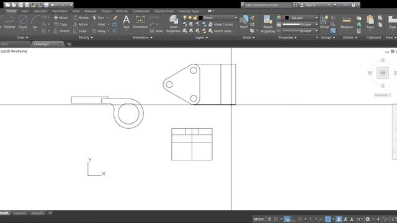The height and width of the screenshot is (223, 397).
Task: Expand the Block panel flyout
Action: click(x=249, y=37)
